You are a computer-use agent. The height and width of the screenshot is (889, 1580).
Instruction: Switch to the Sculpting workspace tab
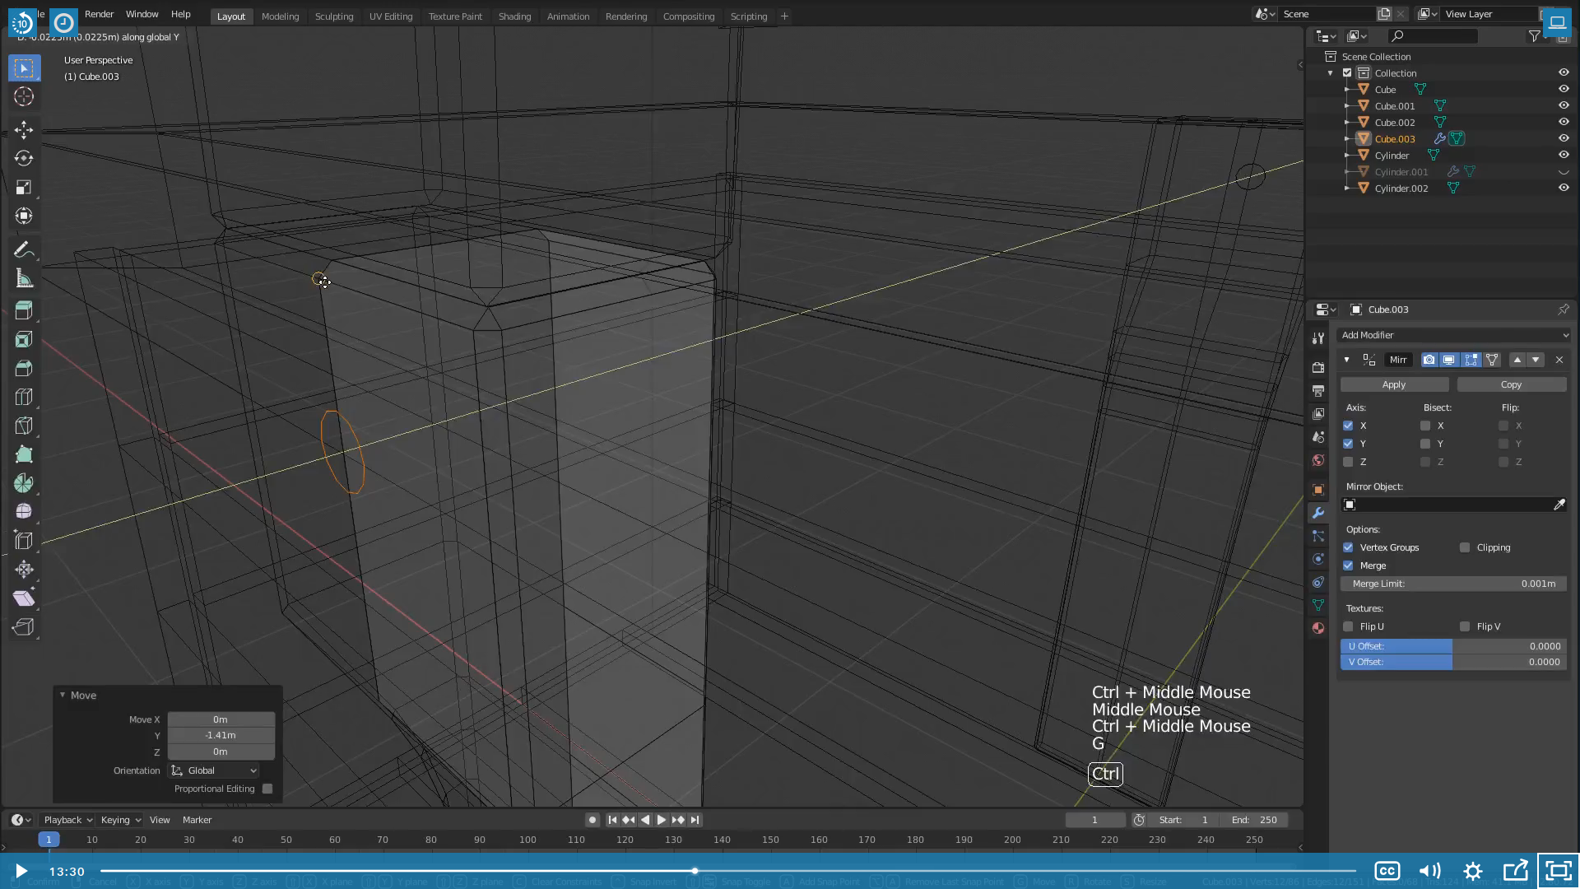[x=334, y=16]
